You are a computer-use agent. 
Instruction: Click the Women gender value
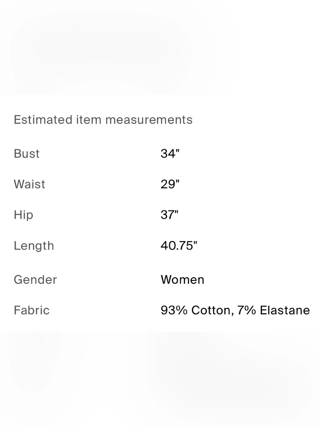(182, 280)
